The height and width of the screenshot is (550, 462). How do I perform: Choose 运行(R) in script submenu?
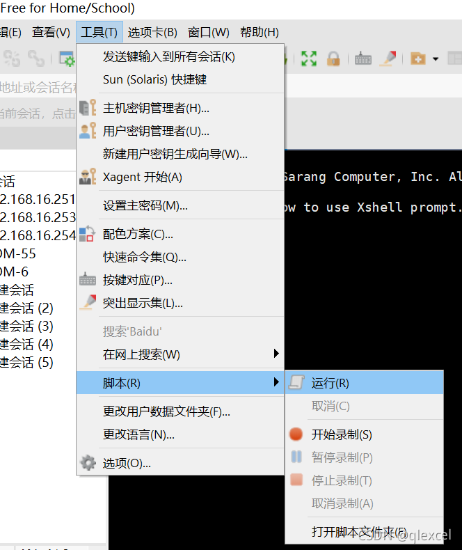(x=365, y=383)
